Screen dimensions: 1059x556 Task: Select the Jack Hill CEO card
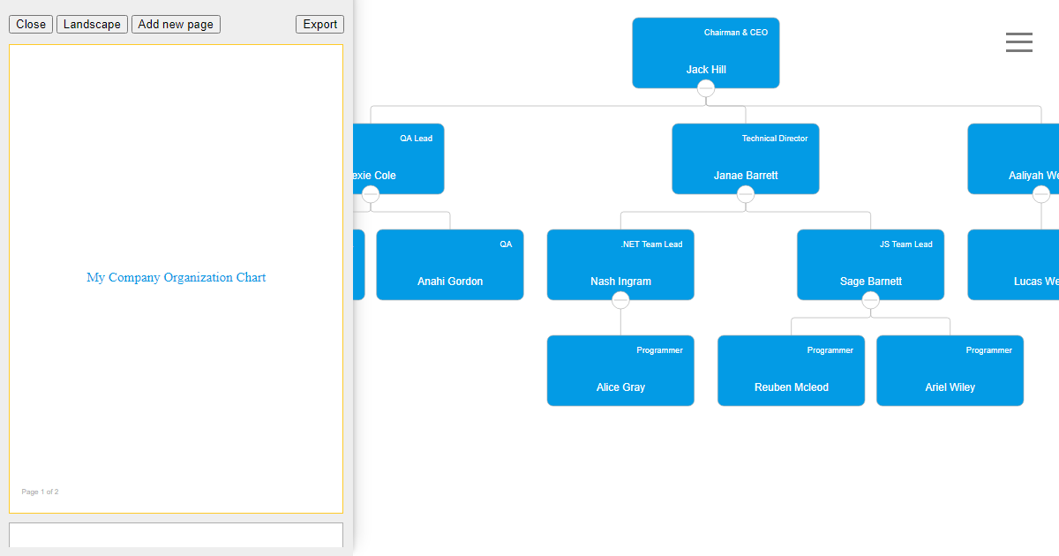pyautogui.click(x=706, y=53)
